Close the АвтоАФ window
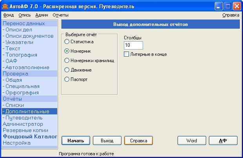 pyautogui.click(x=237, y=6)
